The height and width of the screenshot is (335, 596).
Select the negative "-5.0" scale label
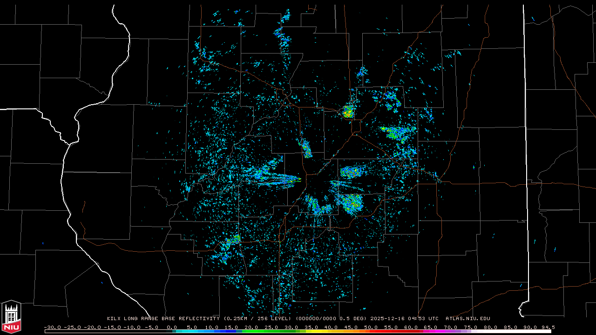pyautogui.click(x=151, y=327)
